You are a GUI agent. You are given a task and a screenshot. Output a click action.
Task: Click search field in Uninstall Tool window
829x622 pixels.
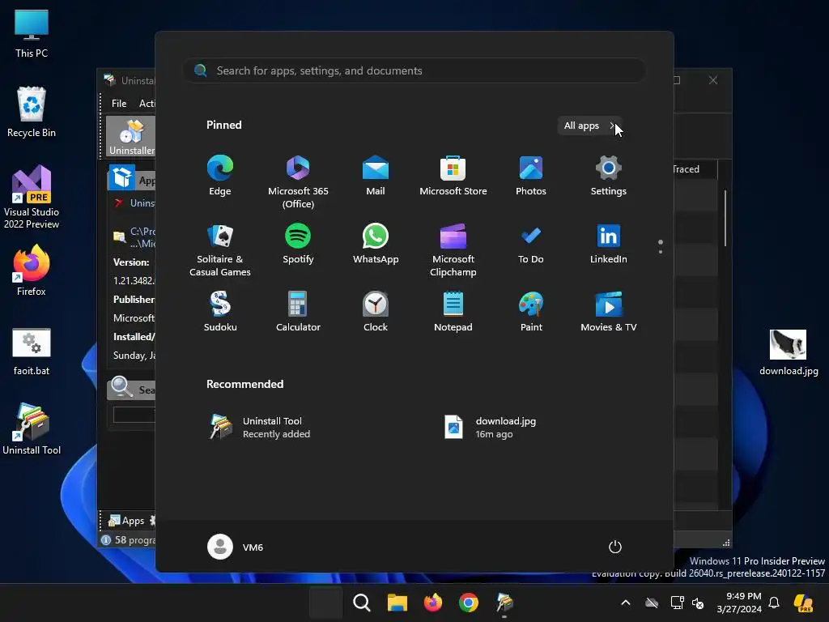pos(134,414)
